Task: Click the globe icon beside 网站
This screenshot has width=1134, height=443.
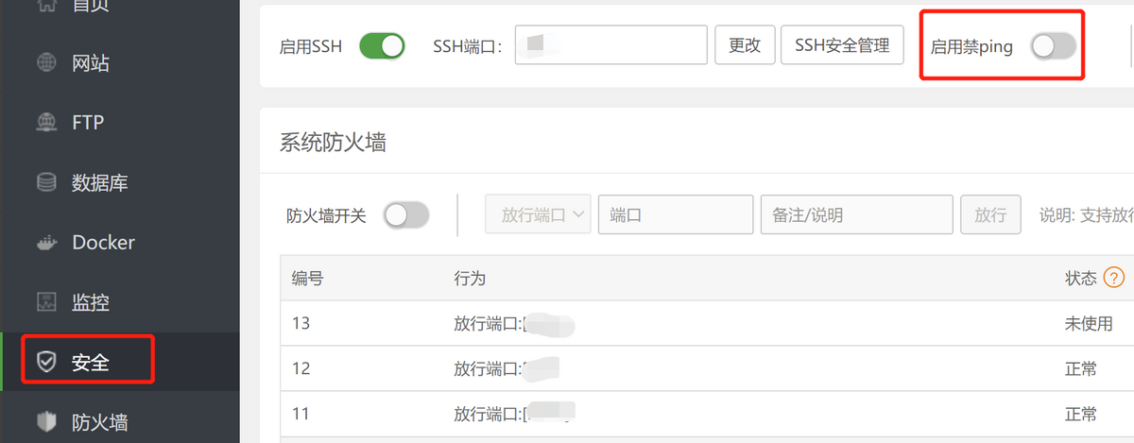Action: point(45,63)
